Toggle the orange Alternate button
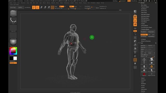The width and height of the screenshot is (166, 93). tap(13, 63)
